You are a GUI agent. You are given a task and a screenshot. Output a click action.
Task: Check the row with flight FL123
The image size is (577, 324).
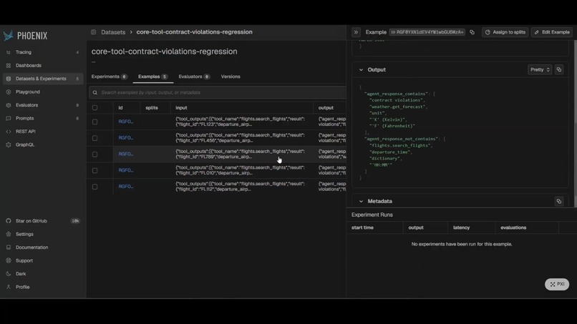(x=95, y=122)
